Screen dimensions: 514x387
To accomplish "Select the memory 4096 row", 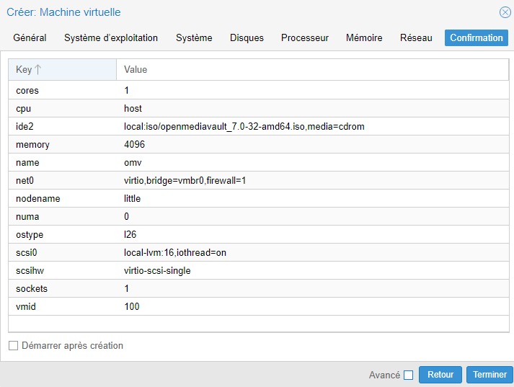I will (x=258, y=145).
